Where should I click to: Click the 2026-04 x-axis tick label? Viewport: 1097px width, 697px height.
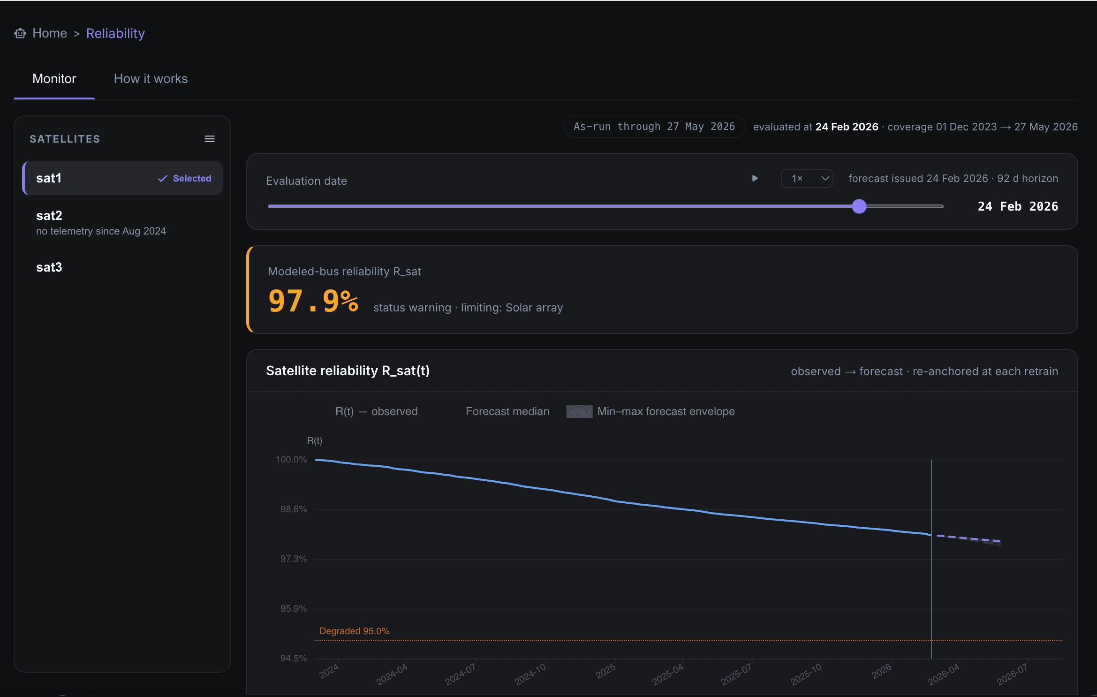pos(944,674)
